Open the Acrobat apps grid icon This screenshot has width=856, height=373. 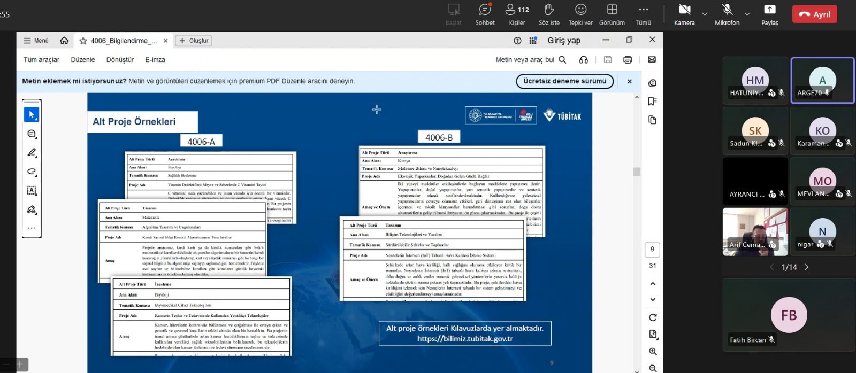coord(533,41)
